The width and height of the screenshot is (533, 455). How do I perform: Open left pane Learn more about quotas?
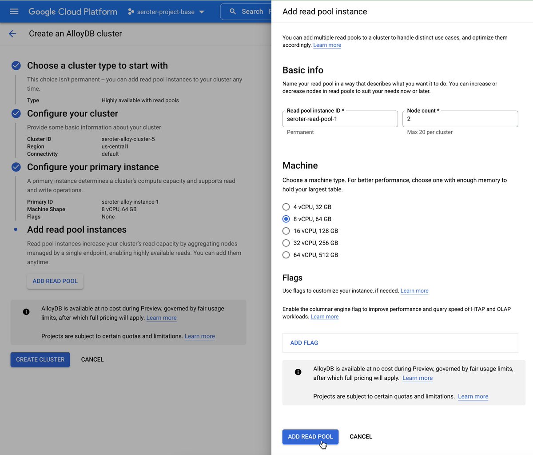click(200, 336)
